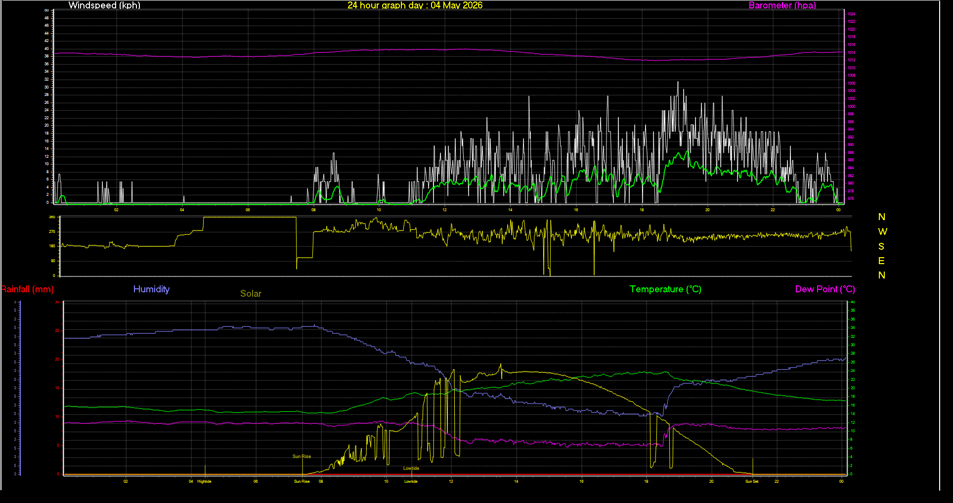Select the '24 hour graph day : 04 May 2026' heading
953x503 pixels.
[415, 5]
